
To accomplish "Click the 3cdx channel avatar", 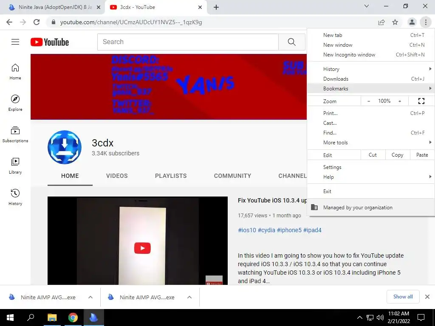I will pos(65,147).
